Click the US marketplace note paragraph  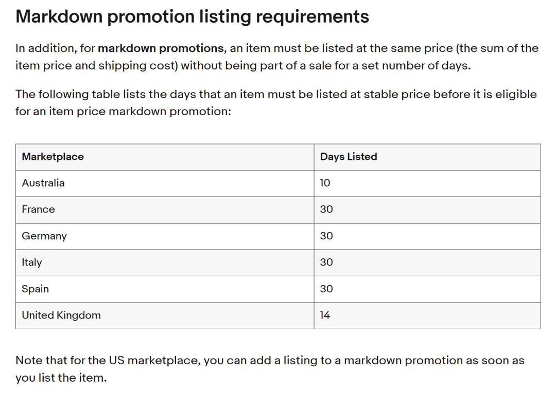click(x=270, y=369)
